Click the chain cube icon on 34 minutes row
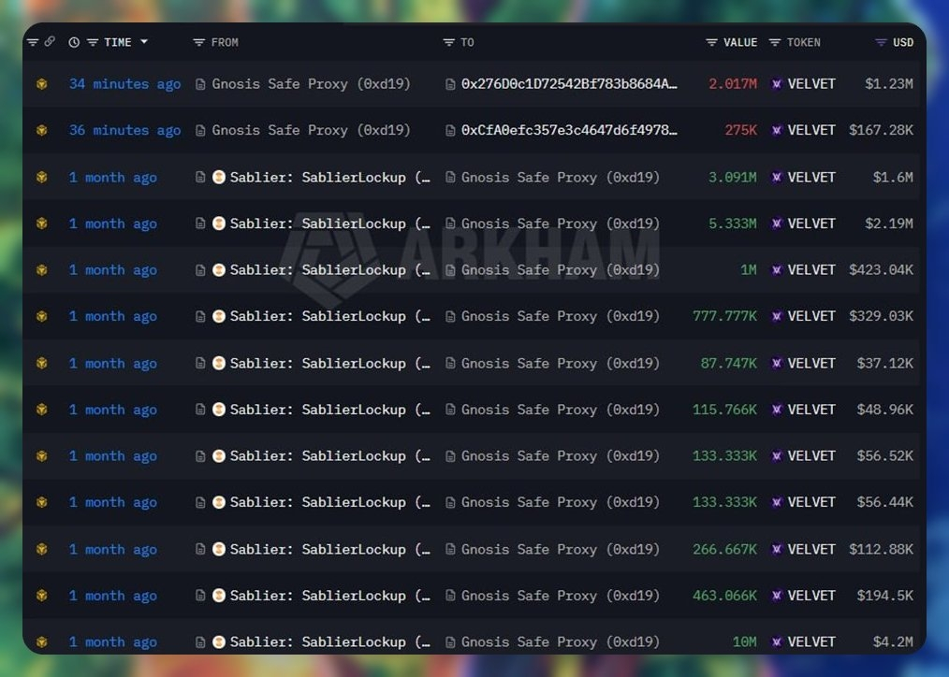Viewport: 949px width, 677px height. [42, 84]
